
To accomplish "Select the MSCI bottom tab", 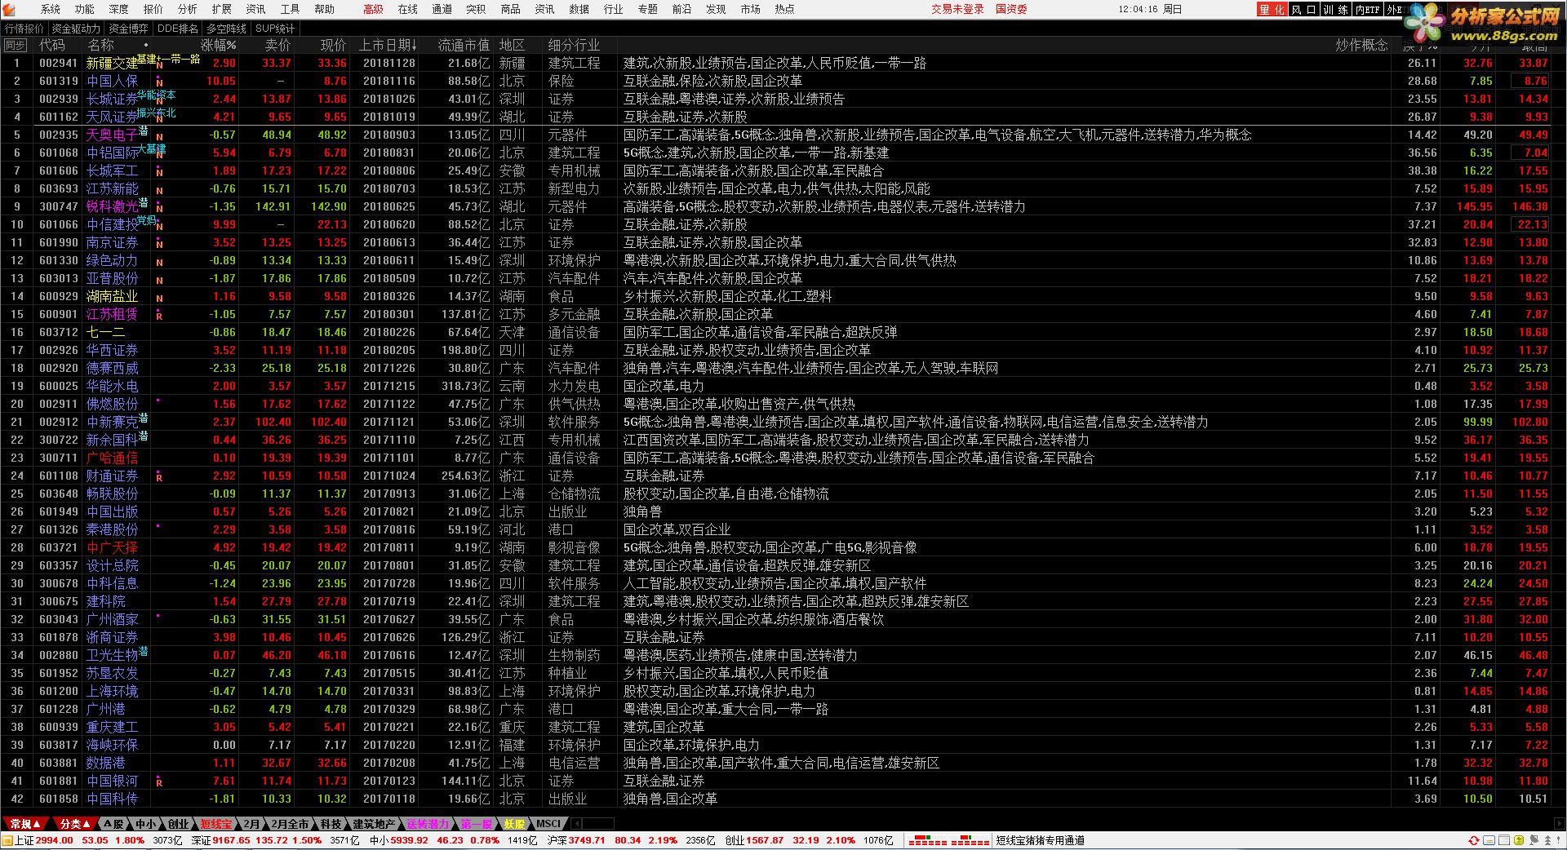I will click(x=548, y=824).
